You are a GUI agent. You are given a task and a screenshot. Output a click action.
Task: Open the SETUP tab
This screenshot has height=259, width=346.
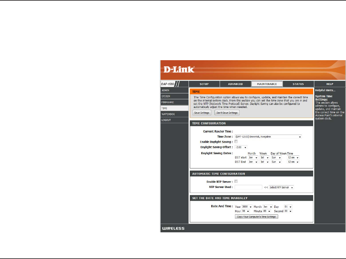204,84
